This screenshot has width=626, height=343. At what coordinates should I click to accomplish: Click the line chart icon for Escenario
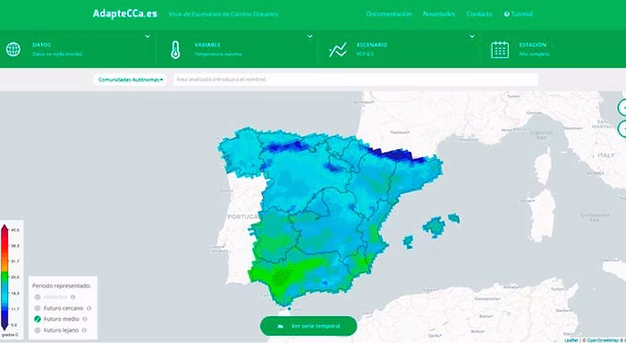(x=338, y=50)
